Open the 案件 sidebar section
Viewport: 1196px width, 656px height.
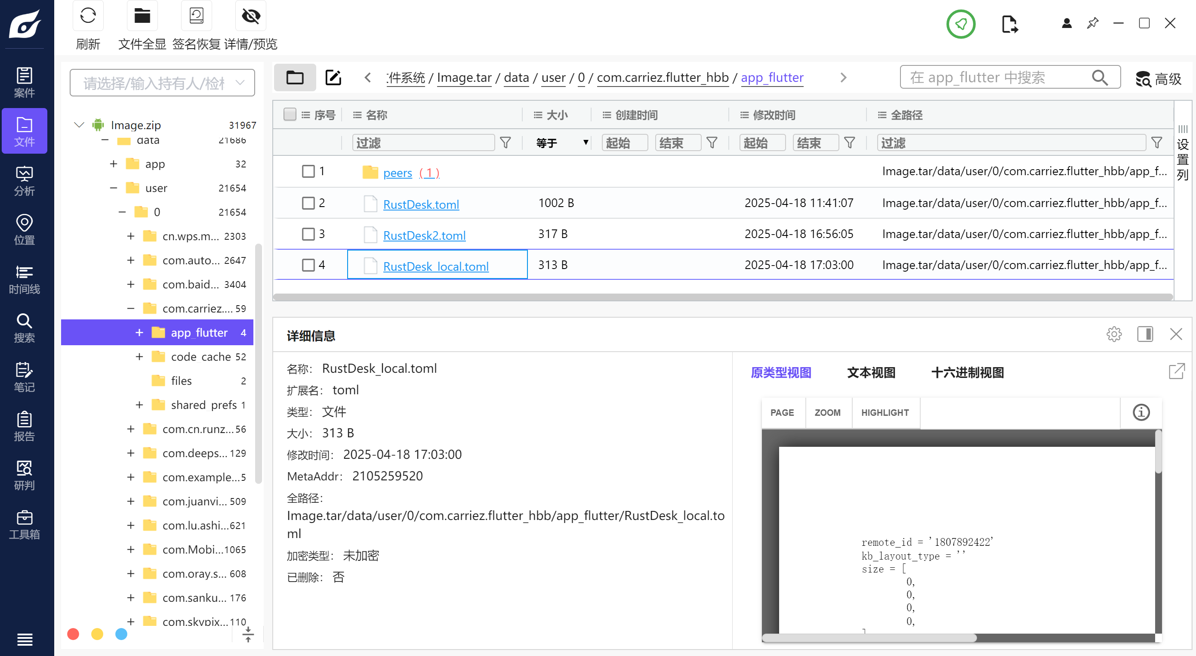(x=25, y=82)
